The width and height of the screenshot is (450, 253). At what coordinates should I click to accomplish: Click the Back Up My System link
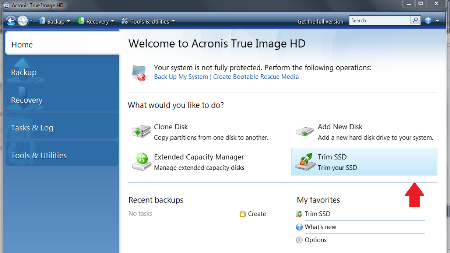[181, 77]
